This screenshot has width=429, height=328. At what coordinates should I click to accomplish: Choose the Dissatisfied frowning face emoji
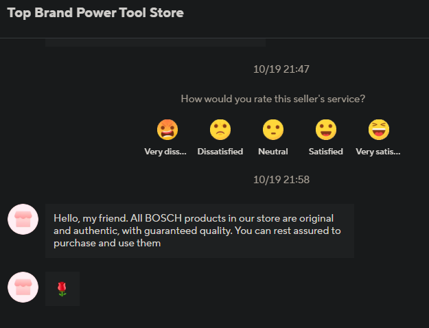[220, 129]
